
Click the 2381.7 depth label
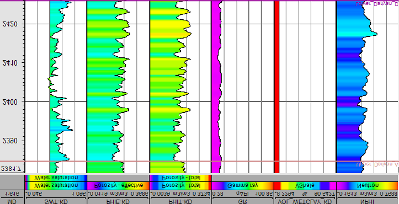tap(12, 168)
